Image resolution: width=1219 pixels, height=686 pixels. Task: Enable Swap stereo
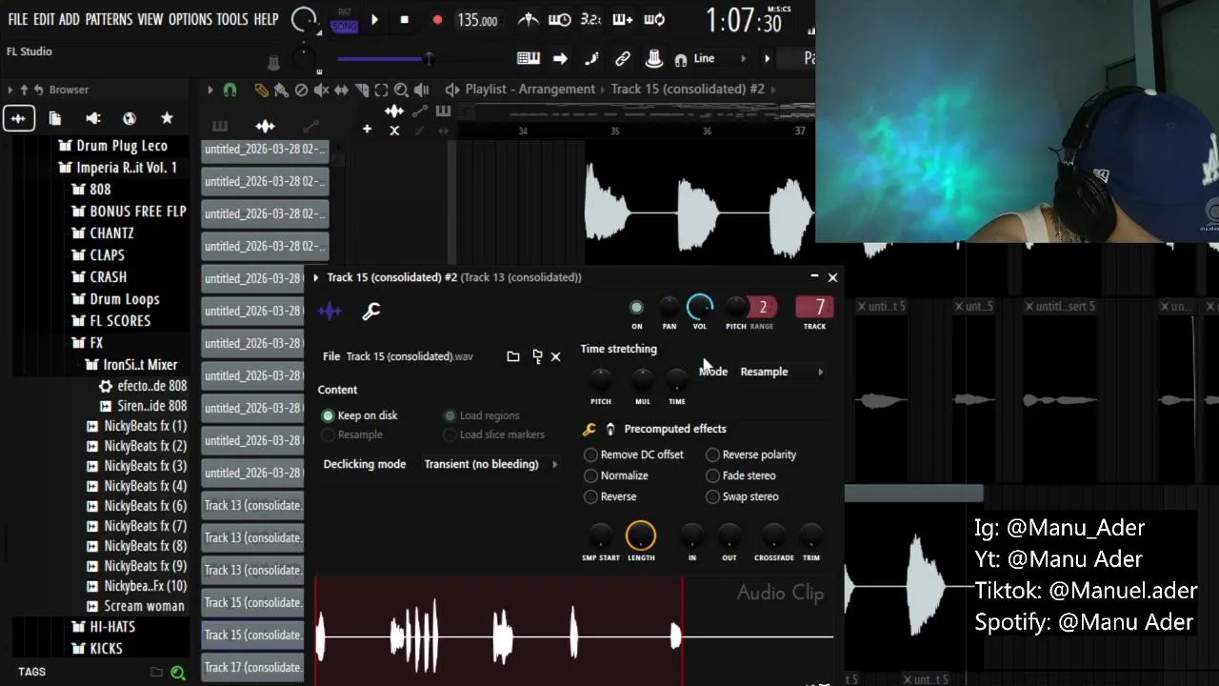coord(743,496)
